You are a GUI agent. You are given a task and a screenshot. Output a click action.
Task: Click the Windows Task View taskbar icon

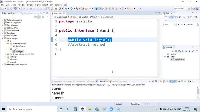[x=68, y=109]
